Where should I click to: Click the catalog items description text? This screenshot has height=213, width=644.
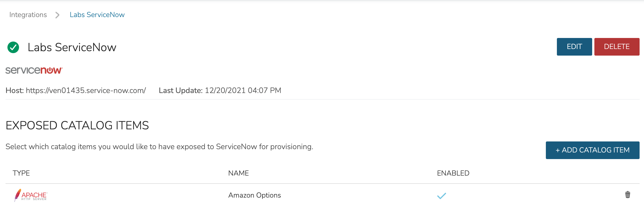(x=159, y=147)
